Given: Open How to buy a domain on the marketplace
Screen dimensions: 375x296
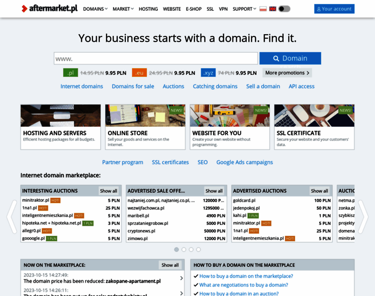Looking at the screenshot, I should coord(246,276).
